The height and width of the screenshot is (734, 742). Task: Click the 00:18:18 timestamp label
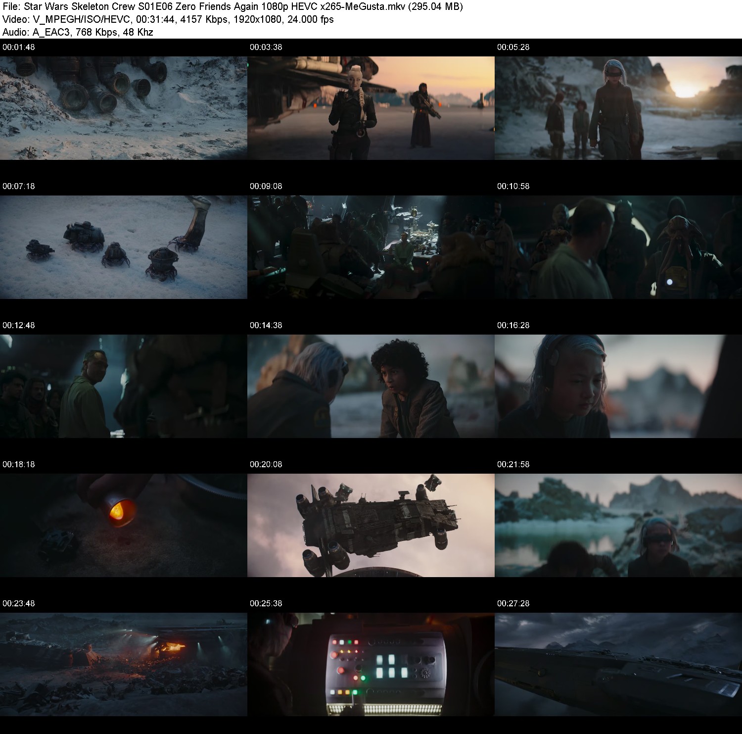[19, 464]
